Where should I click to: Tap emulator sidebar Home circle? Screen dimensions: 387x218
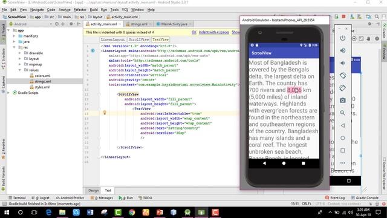click(x=343, y=138)
